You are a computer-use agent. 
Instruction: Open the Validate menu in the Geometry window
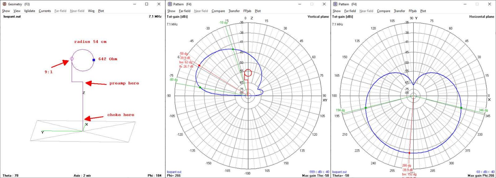tap(29, 11)
